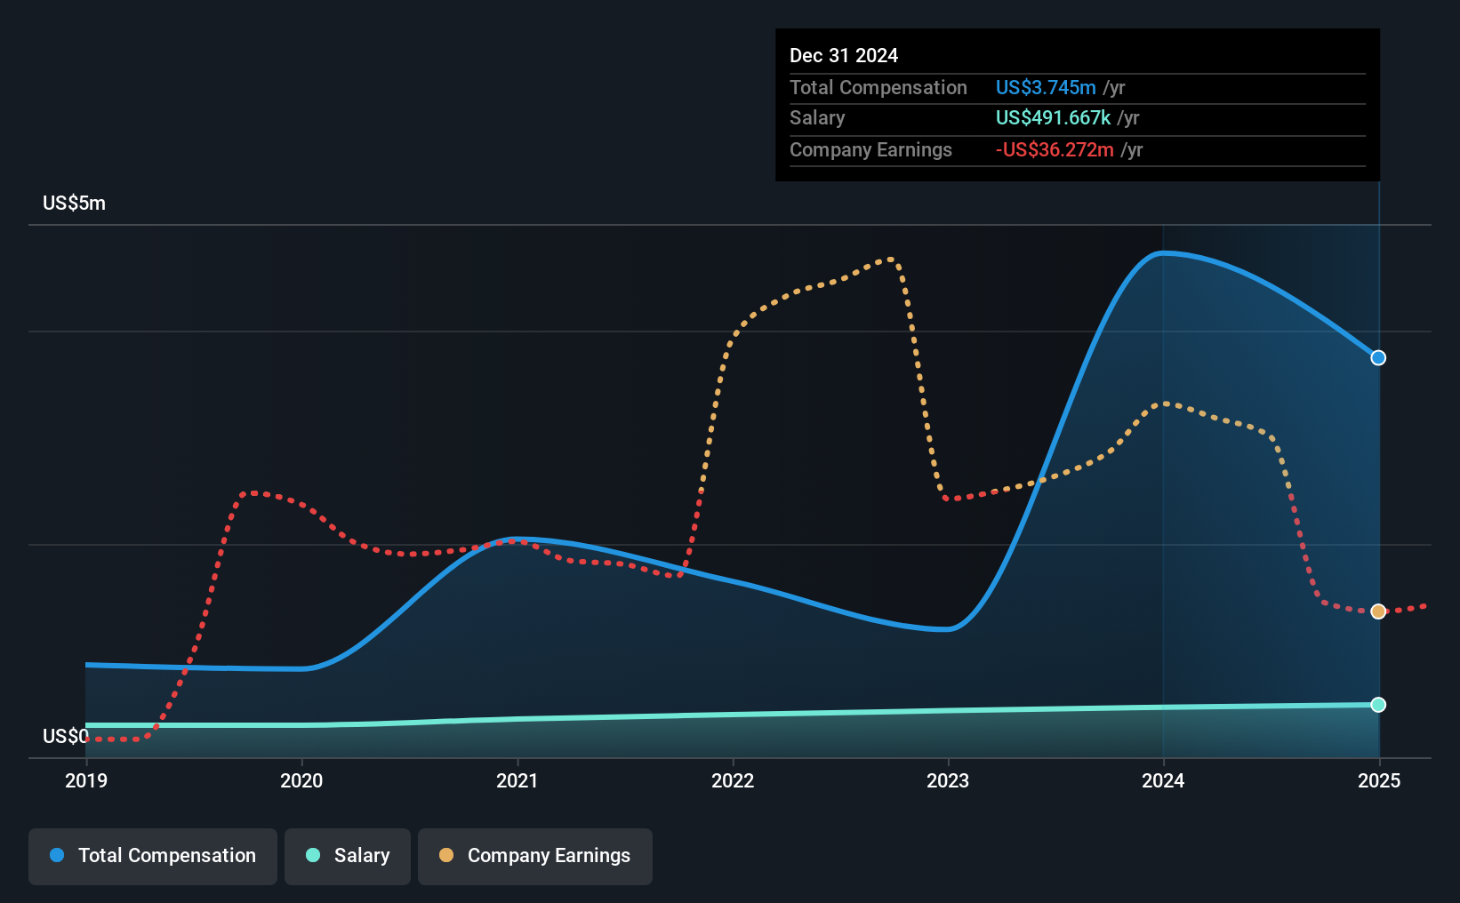Click the blue Total Compensation data point at 2025
1460x903 pixels.
(x=1378, y=358)
